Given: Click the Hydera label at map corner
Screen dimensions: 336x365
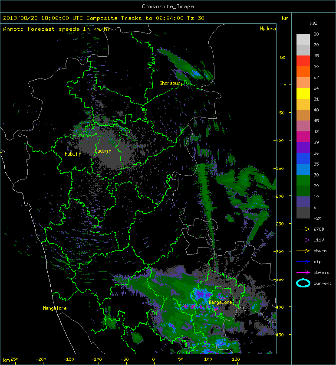Looking at the screenshot, I should click(268, 29).
